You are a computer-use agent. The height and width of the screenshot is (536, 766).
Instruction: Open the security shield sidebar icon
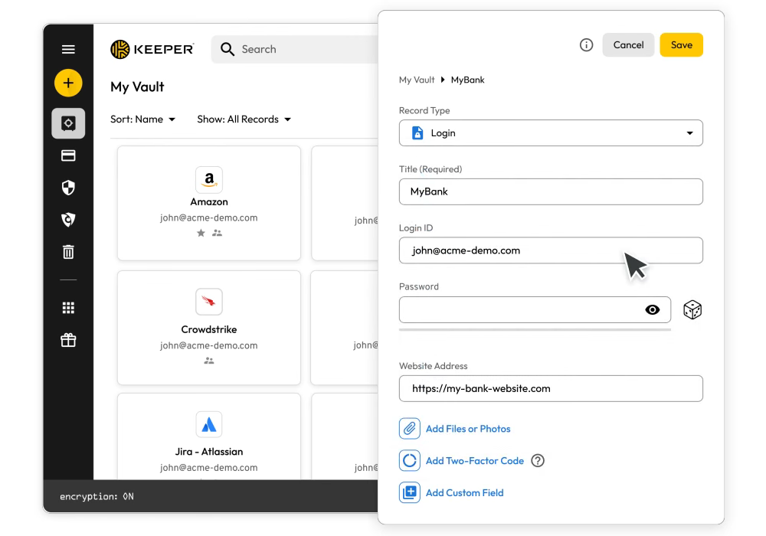point(68,188)
